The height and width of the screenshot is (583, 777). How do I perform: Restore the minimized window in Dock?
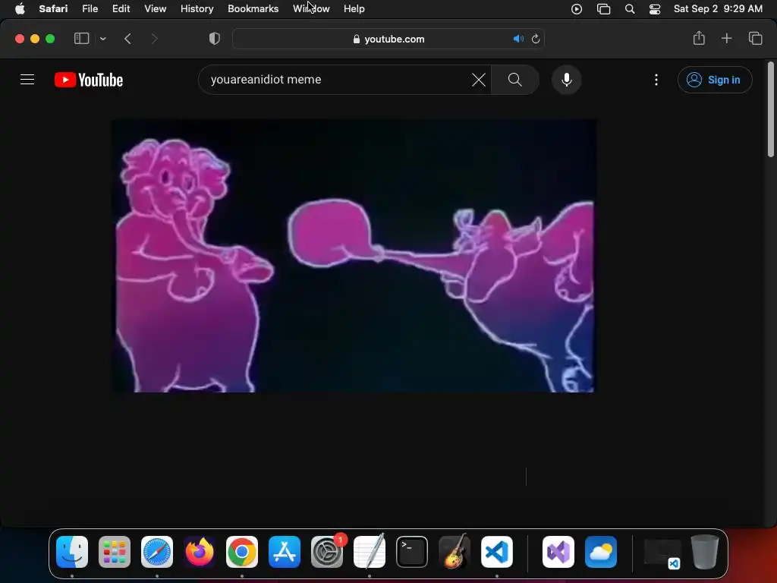click(662, 553)
